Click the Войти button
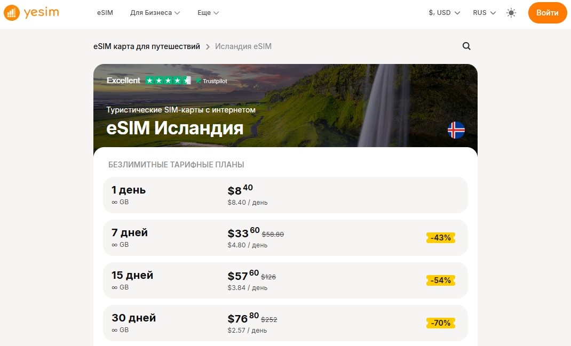The height and width of the screenshot is (346, 571). [x=548, y=12]
